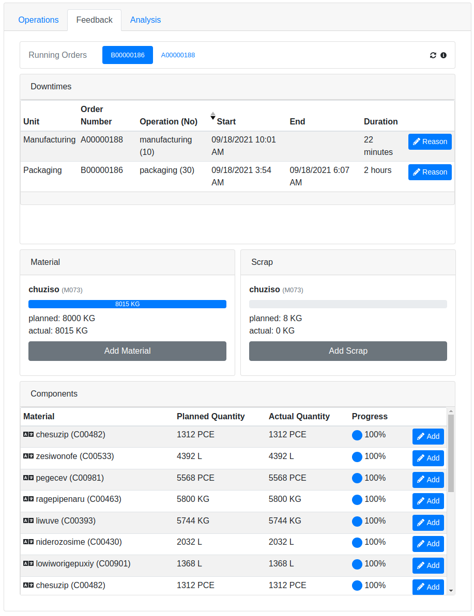474x616 pixels.
Task: Select running order B00000186
Action: point(128,55)
